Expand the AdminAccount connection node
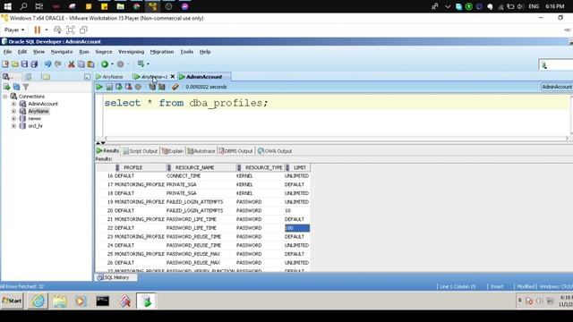 (14, 104)
